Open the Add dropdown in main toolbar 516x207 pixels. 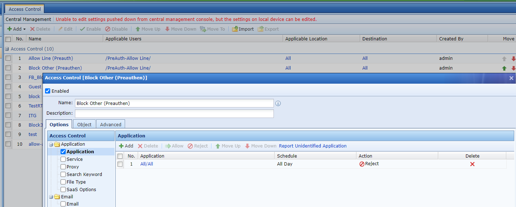click(x=16, y=29)
